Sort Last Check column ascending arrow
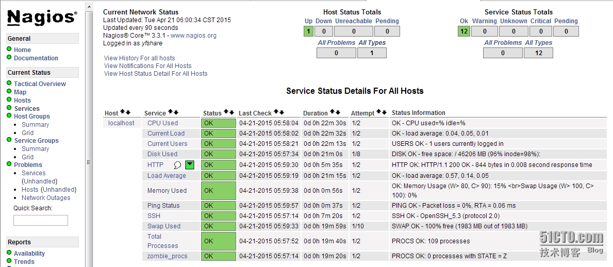This screenshot has height=267, width=613. coord(277,112)
